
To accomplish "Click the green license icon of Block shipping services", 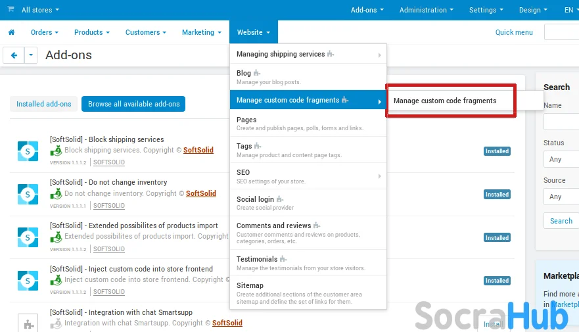I will [56, 151].
